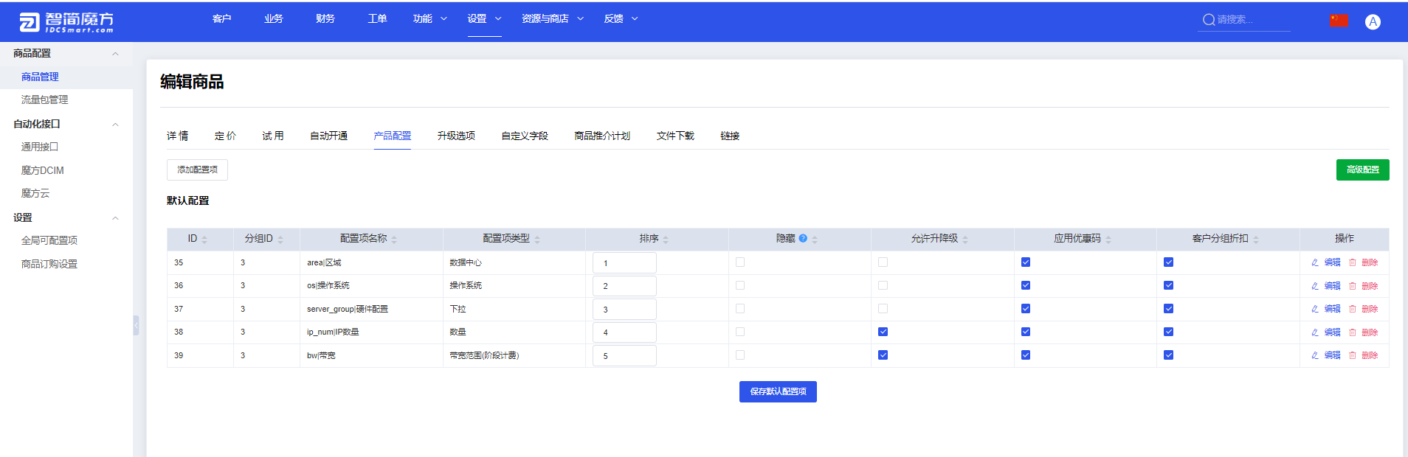
Task: Click the 排序 input for bw|带宽 row
Action: point(624,355)
